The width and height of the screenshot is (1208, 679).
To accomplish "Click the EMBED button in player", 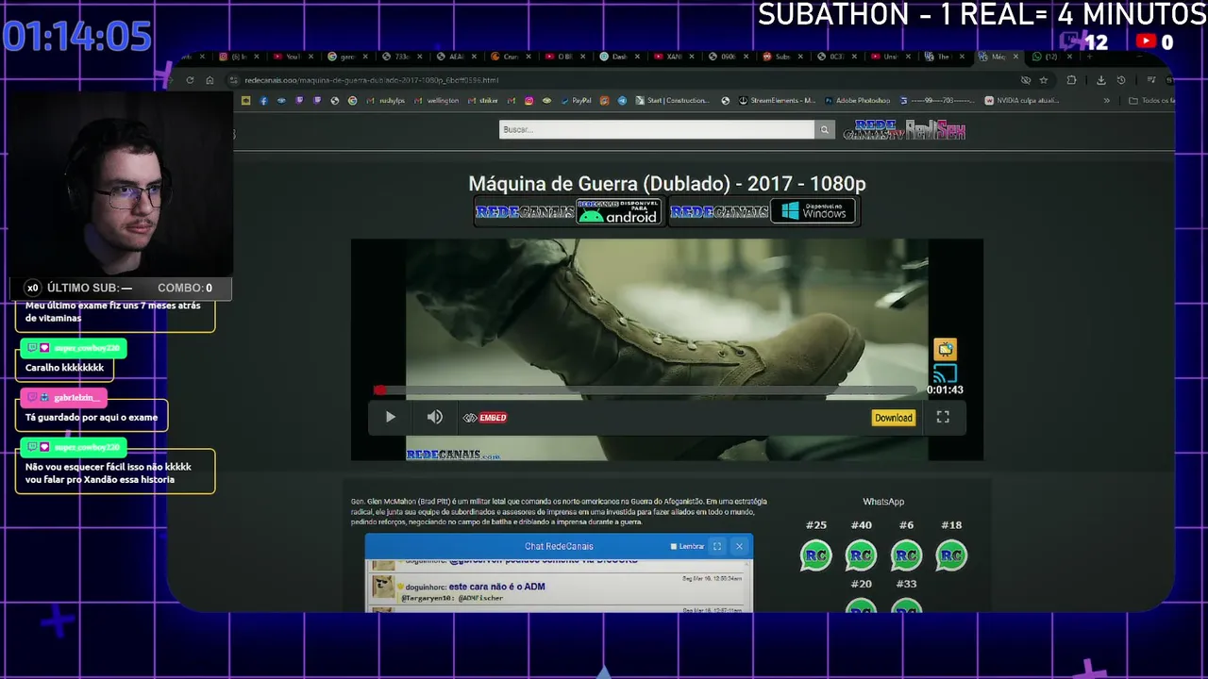I will [x=485, y=418].
